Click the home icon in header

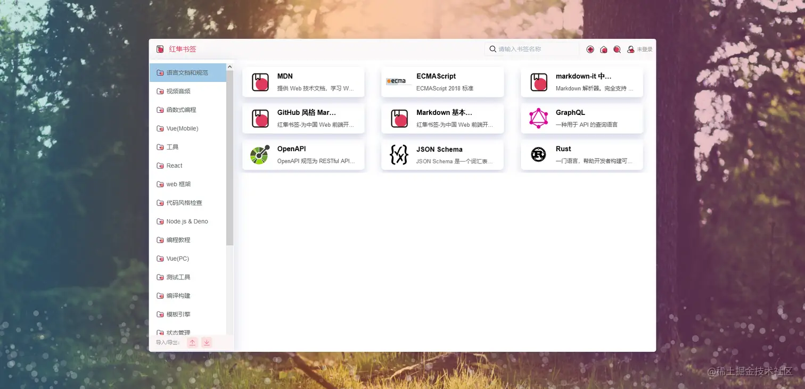[604, 49]
